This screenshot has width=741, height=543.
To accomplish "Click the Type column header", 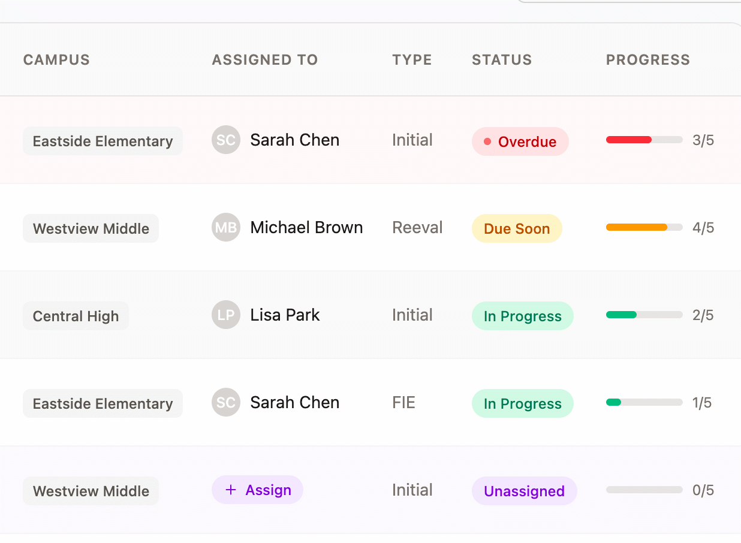I will coord(412,60).
